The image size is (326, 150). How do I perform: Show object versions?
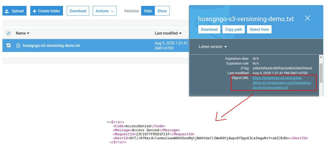[162, 11]
